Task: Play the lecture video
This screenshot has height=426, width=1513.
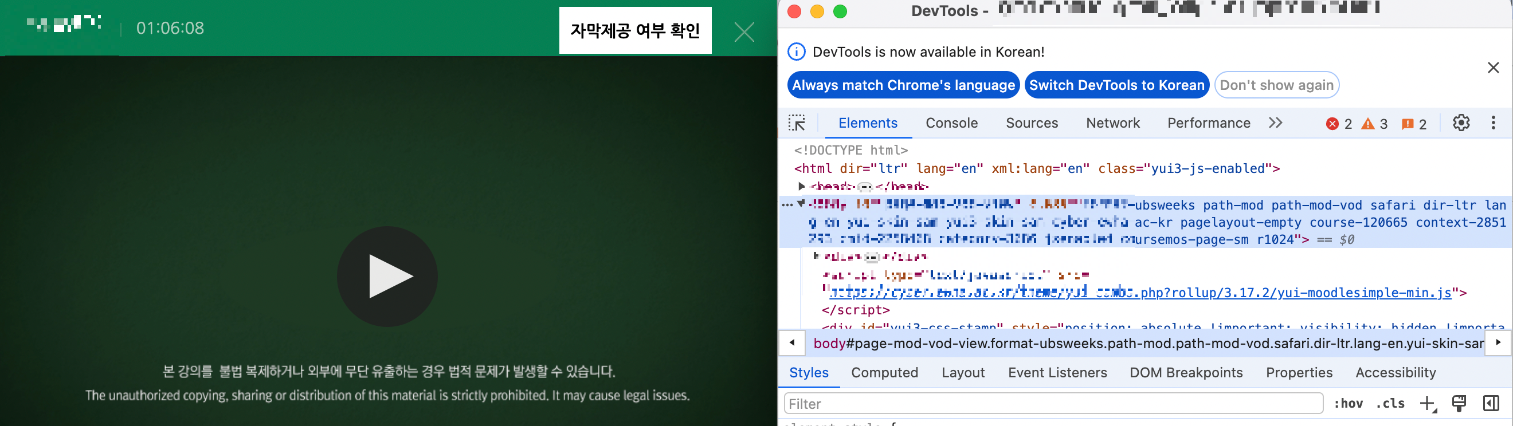Action: click(x=387, y=276)
